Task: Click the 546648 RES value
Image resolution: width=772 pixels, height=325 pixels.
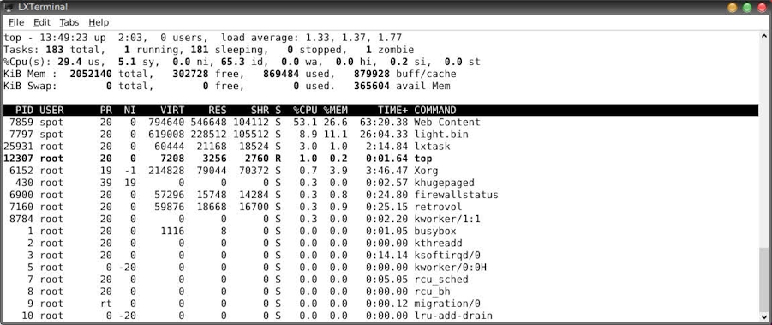Action: pos(209,122)
